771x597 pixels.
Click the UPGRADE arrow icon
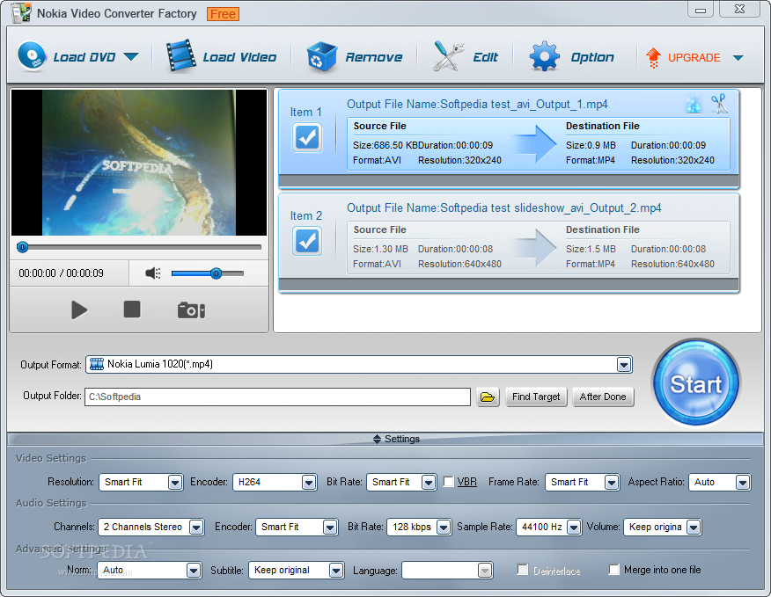653,57
